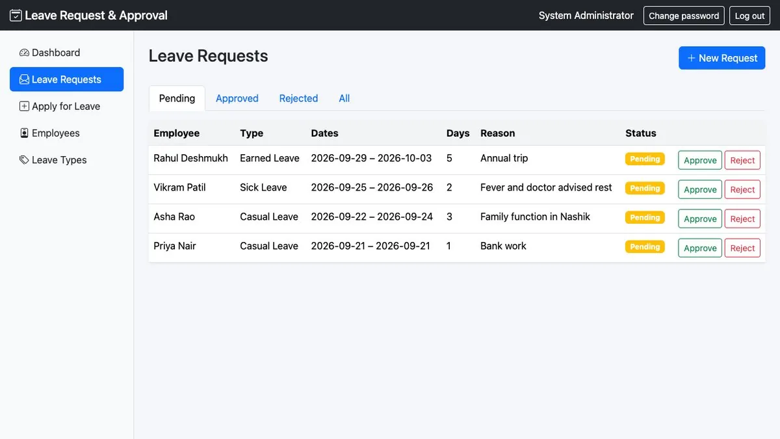Click the Leave Requests inbox icon
Screen dimensions: 780x439
click(x=24, y=79)
